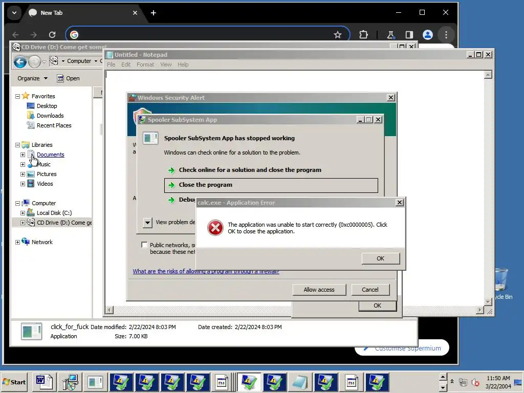Open the Word document taskbar button
The width and height of the screenshot is (524, 393).
[x=44, y=382]
